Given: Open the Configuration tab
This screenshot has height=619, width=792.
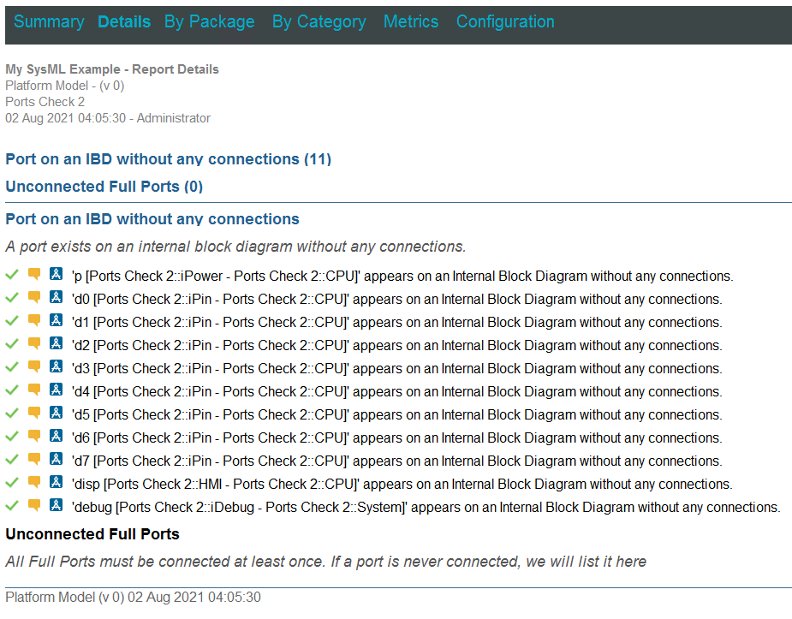Looking at the screenshot, I should point(505,21).
